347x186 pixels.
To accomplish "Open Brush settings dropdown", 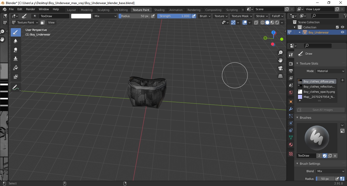I will (x=205, y=16).
